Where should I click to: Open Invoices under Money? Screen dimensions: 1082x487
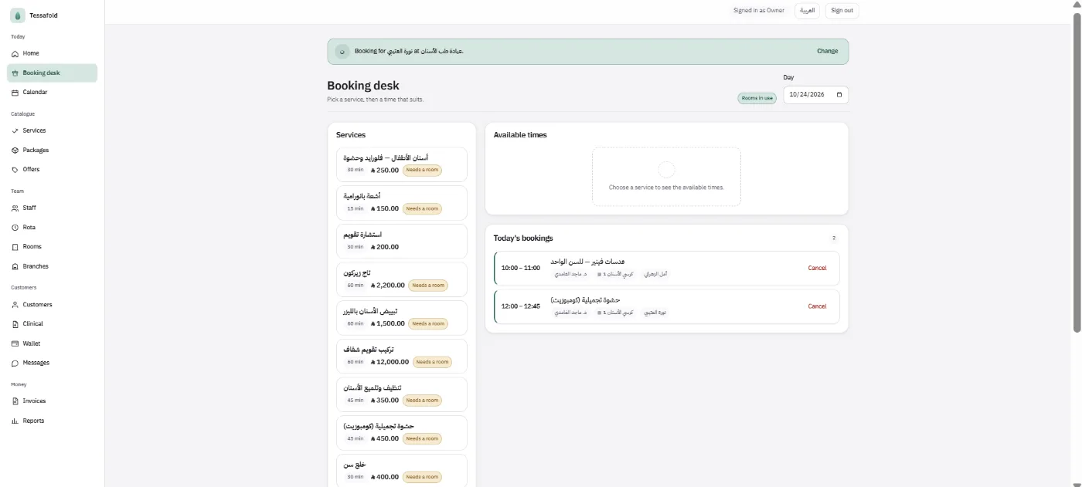[52, 401]
